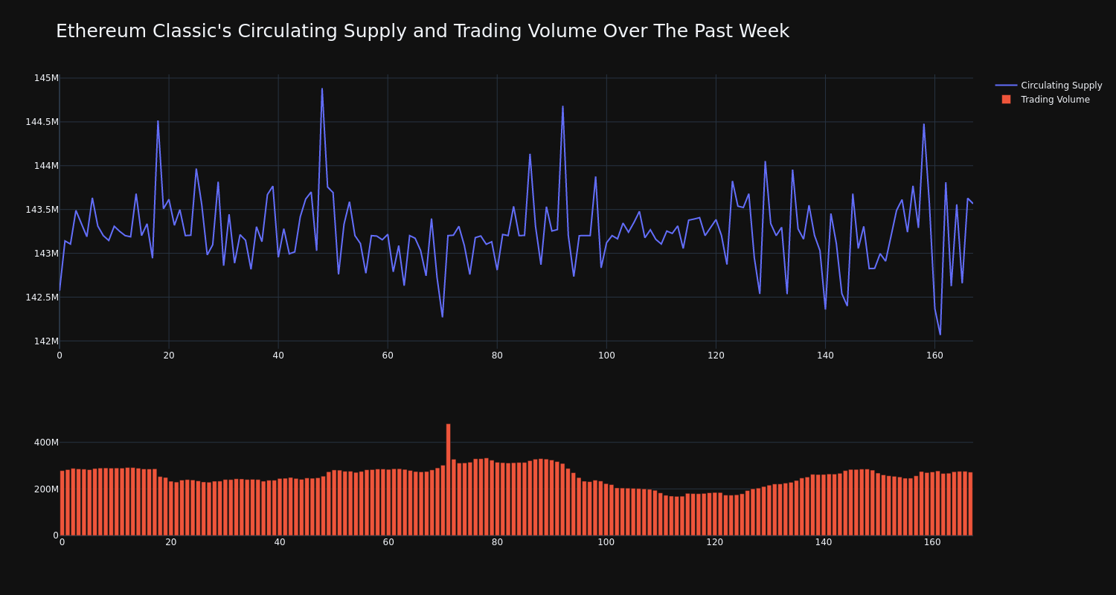Click the 60 tick on supply chart x-axis
1116x595 pixels.
[388, 356]
